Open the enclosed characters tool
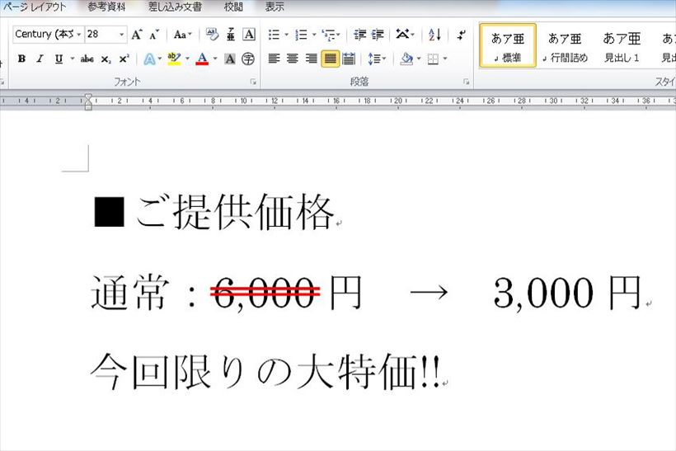Image resolution: width=676 pixels, height=451 pixels. [x=248, y=59]
